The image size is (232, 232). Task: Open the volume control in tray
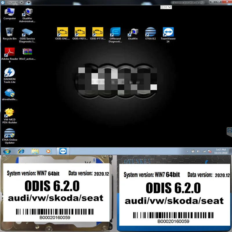(198, 151)
